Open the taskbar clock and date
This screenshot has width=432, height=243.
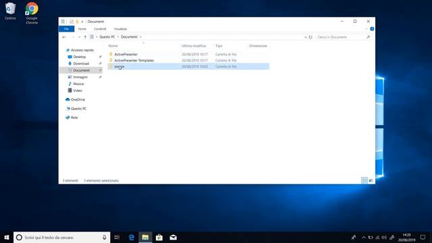(x=406, y=237)
